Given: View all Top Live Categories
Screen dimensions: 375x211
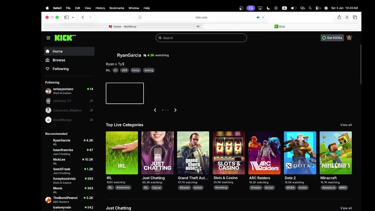Looking at the screenshot, I should click(346, 125).
